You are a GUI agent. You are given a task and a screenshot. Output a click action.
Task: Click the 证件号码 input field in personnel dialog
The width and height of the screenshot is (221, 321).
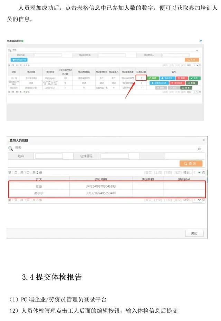tap(114, 156)
